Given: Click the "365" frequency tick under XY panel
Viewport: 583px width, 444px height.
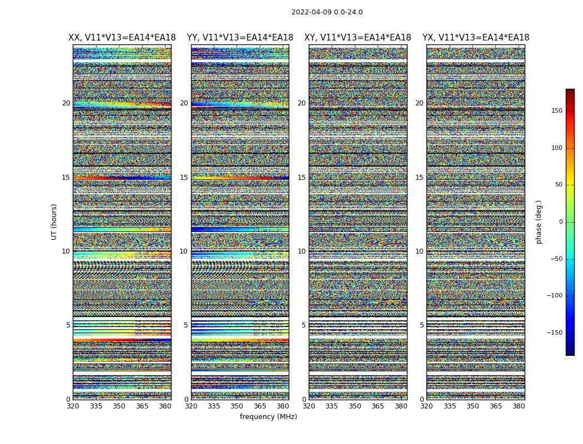Looking at the screenshot, I should point(378,406).
